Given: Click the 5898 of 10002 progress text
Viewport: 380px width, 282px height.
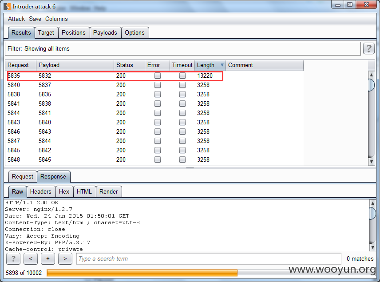Looking at the screenshot, I should tap(24, 273).
